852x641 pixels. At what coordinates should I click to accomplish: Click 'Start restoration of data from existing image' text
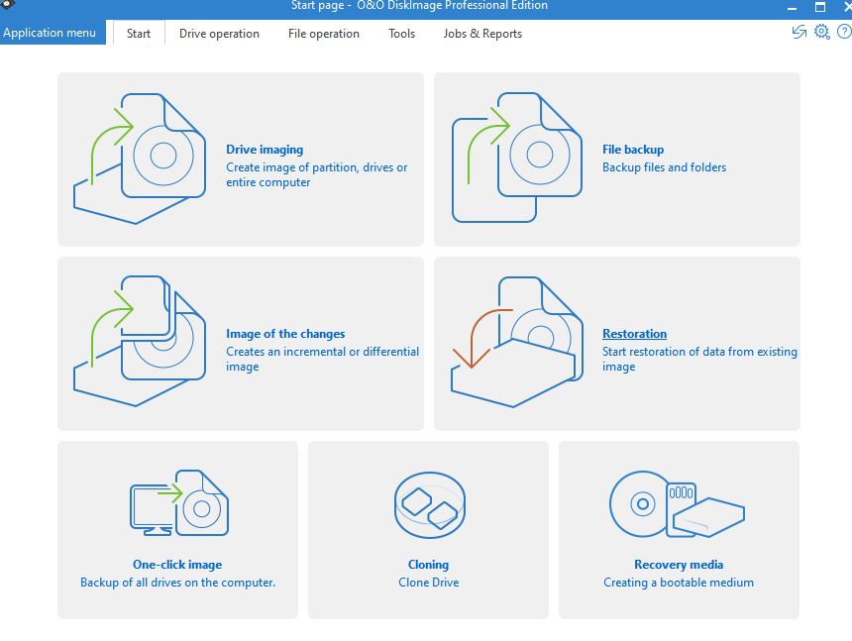pos(699,359)
